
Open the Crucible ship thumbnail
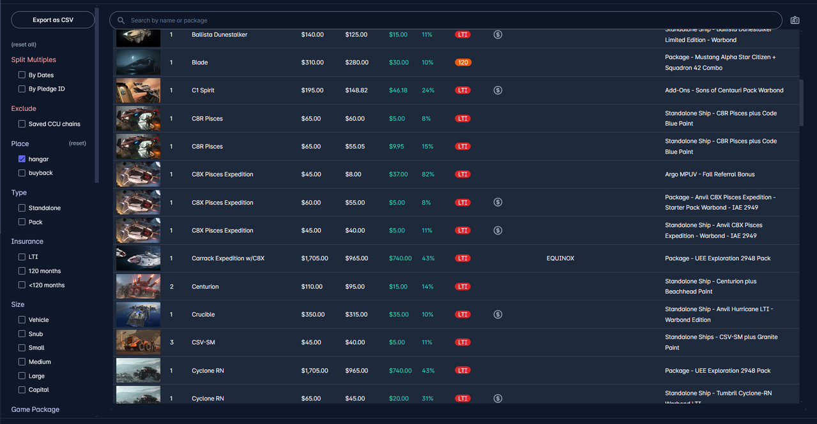click(x=138, y=314)
